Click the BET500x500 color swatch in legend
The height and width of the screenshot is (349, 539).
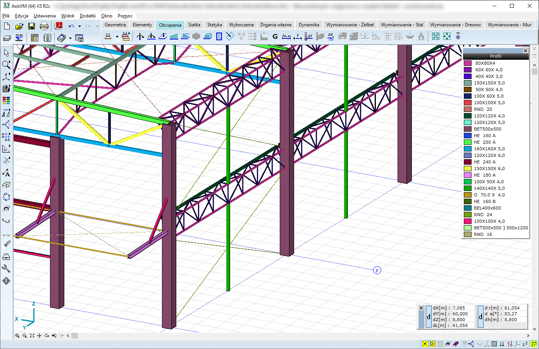click(468, 129)
